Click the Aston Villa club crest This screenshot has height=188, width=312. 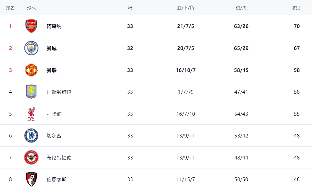31,92
